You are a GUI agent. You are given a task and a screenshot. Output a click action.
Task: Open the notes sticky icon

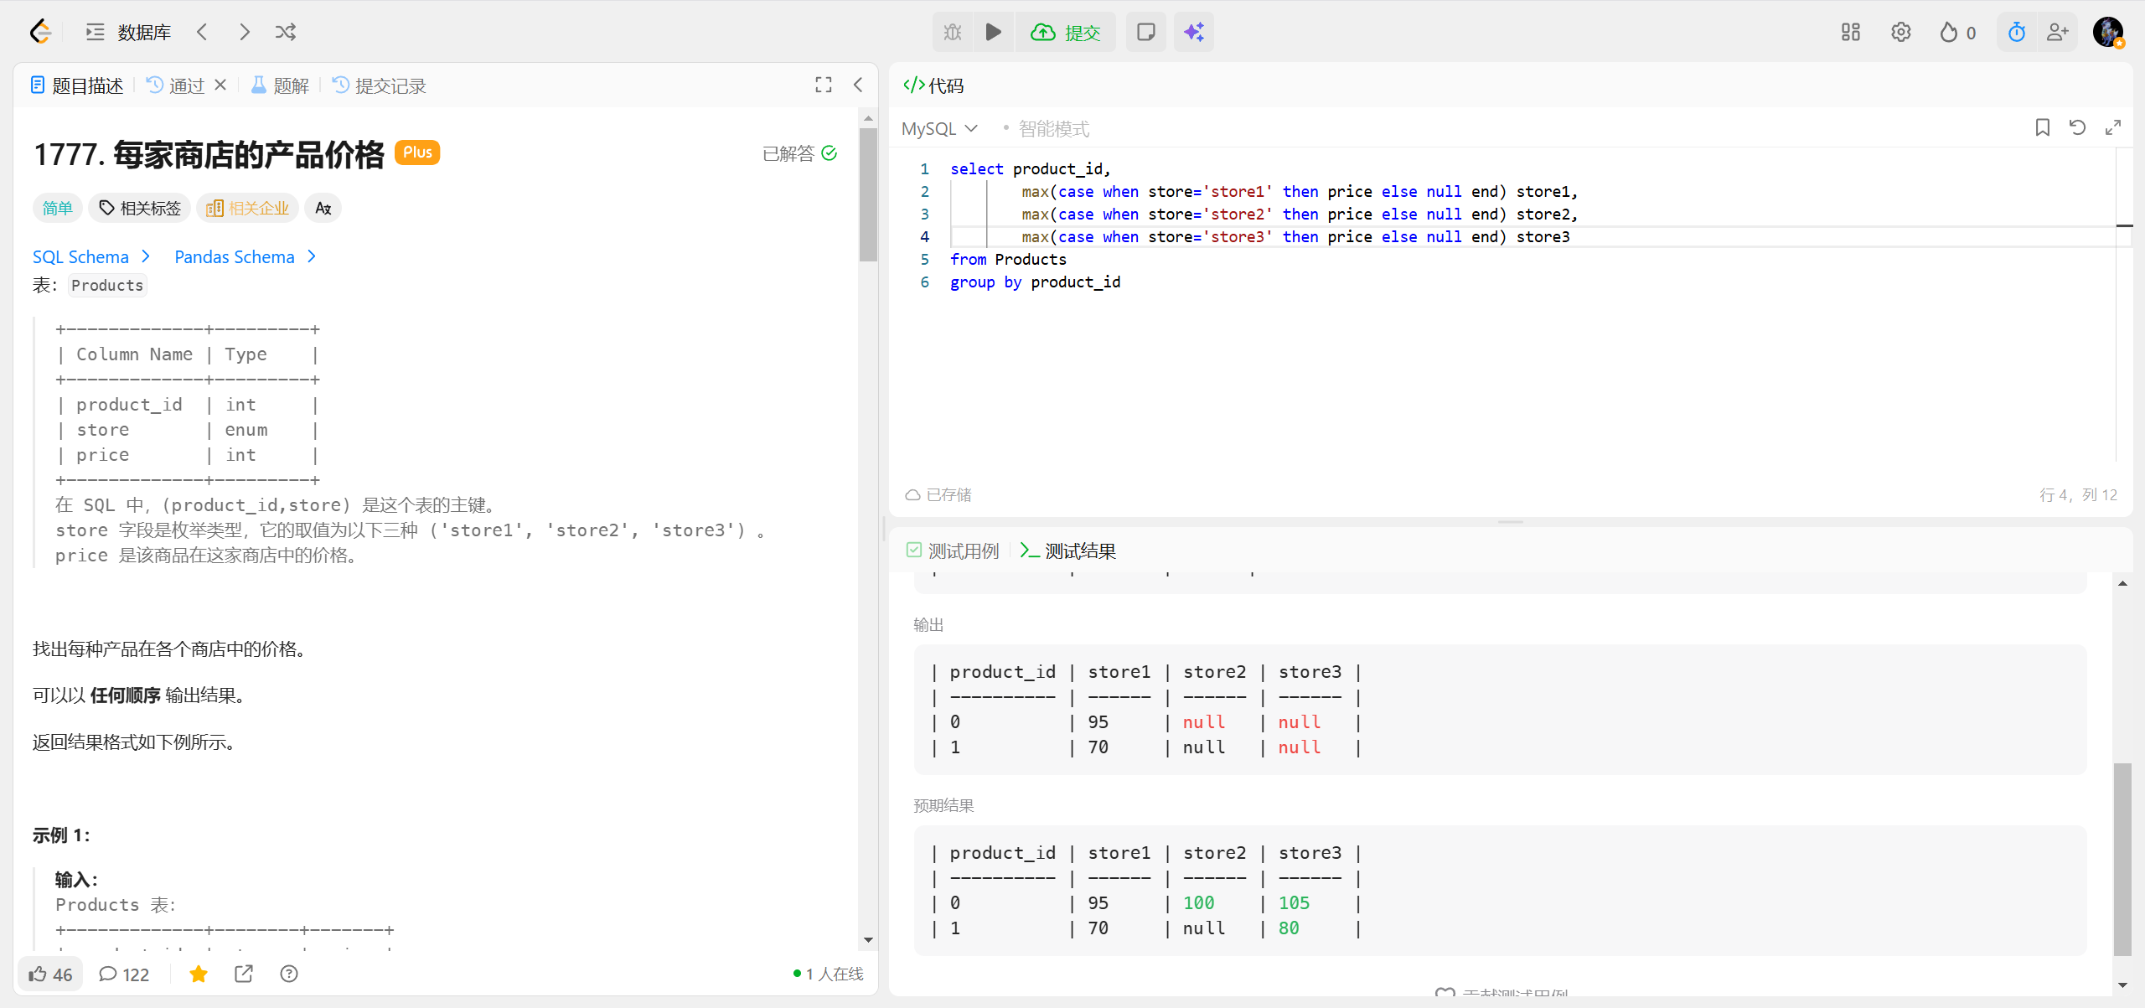[x=1145, y=32]
